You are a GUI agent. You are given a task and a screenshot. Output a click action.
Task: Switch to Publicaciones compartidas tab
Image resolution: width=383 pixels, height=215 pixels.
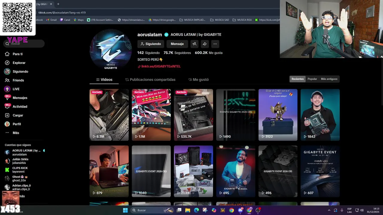150,80
